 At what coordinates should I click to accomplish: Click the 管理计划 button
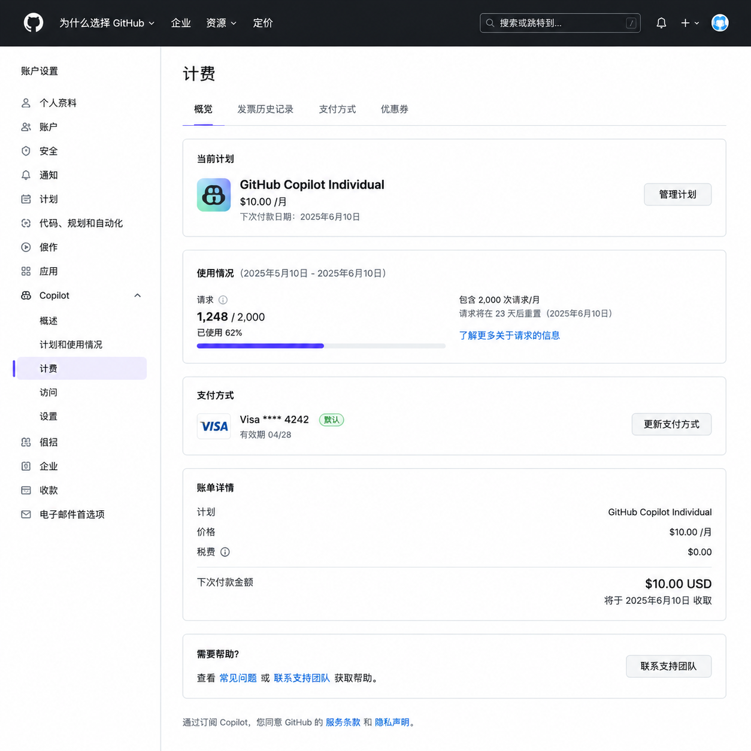click(x=677, y=194)
